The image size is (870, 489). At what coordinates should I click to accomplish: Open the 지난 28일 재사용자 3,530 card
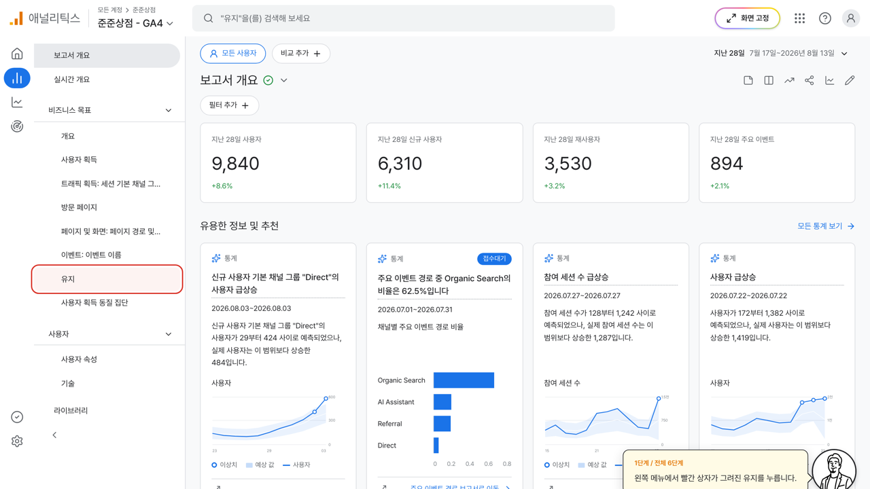tap(611, 163)
